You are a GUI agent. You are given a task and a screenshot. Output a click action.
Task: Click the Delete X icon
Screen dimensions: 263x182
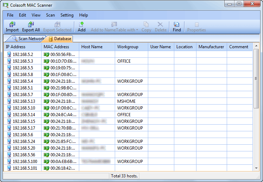pyautogui.click(x=160, y=25)
